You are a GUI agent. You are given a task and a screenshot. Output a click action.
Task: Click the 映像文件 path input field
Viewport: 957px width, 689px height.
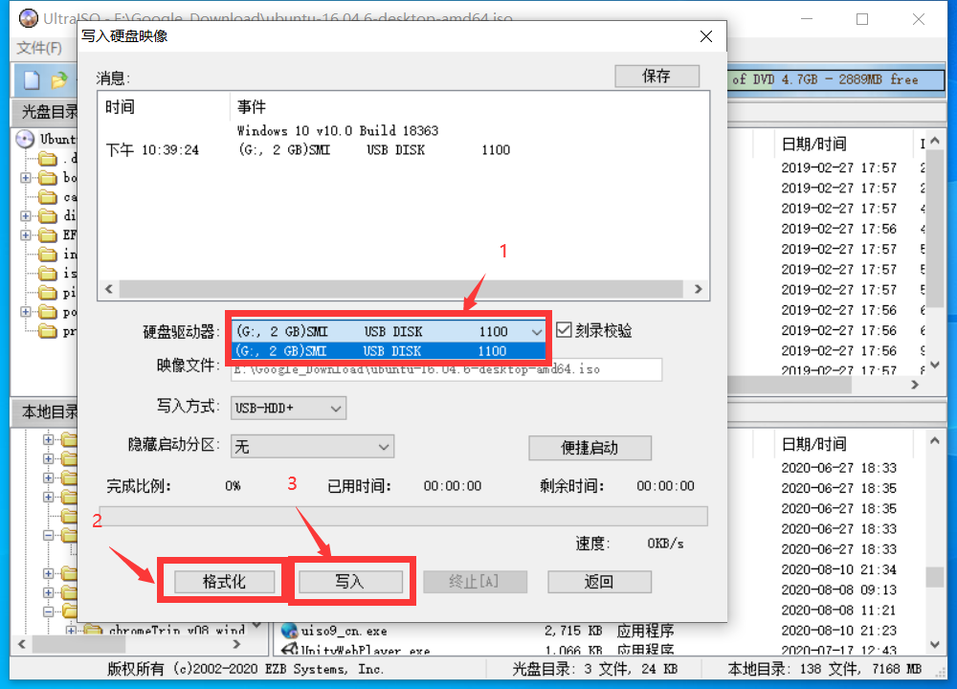click(446, 369)
